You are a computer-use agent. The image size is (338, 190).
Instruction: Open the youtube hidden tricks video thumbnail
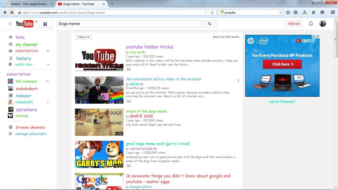click(99, 58)
